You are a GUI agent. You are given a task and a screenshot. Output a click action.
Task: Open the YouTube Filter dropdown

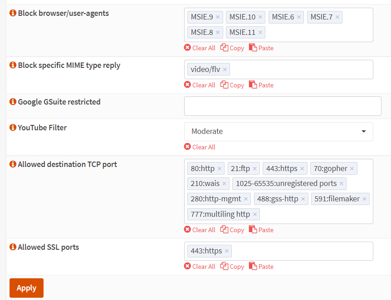pyautogui.click(x=279, y=132)
